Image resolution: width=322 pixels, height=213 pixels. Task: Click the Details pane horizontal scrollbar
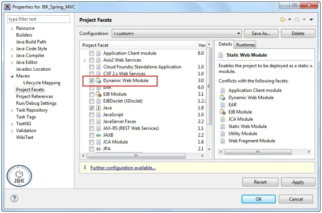pyautogui.click(x=258, y=152)
